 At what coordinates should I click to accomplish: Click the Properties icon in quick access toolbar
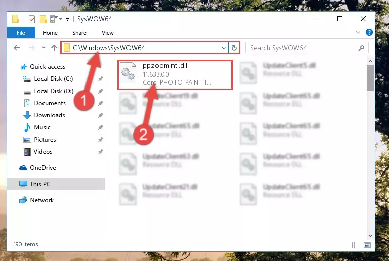(32, 19)
